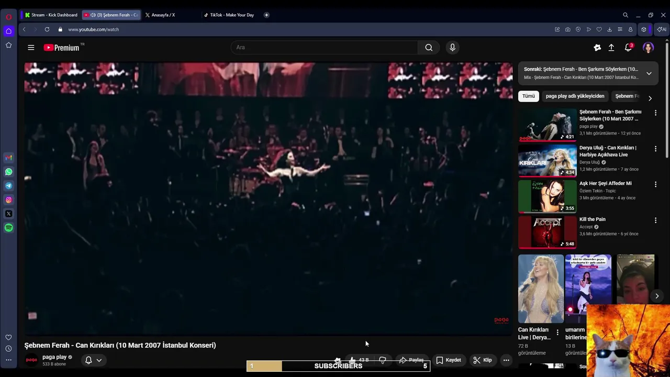Reload the YouTube page

pos(47,29)
